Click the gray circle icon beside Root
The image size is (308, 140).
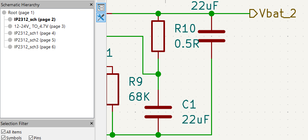(4, 13)
